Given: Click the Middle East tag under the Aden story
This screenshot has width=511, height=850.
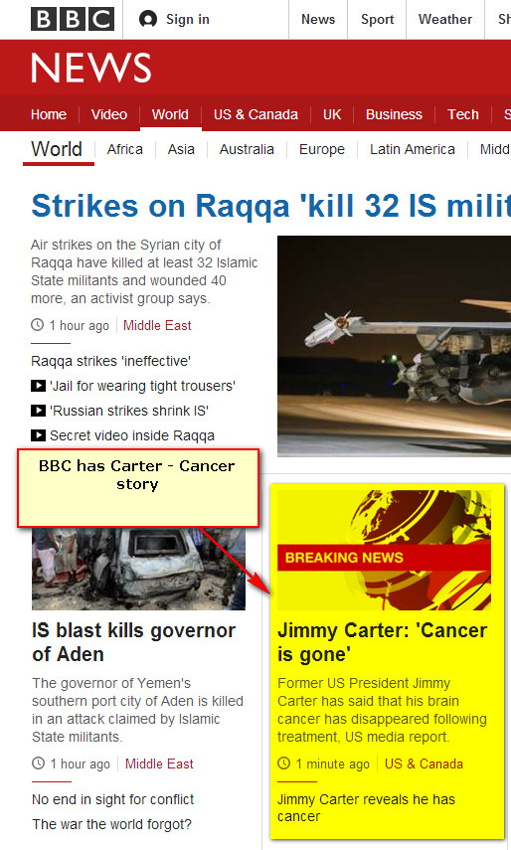Looking at the screenshot, I should pos(159,764).
